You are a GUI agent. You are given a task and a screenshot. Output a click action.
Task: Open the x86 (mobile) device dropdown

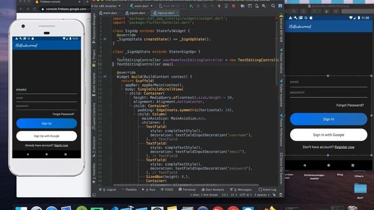106,6
